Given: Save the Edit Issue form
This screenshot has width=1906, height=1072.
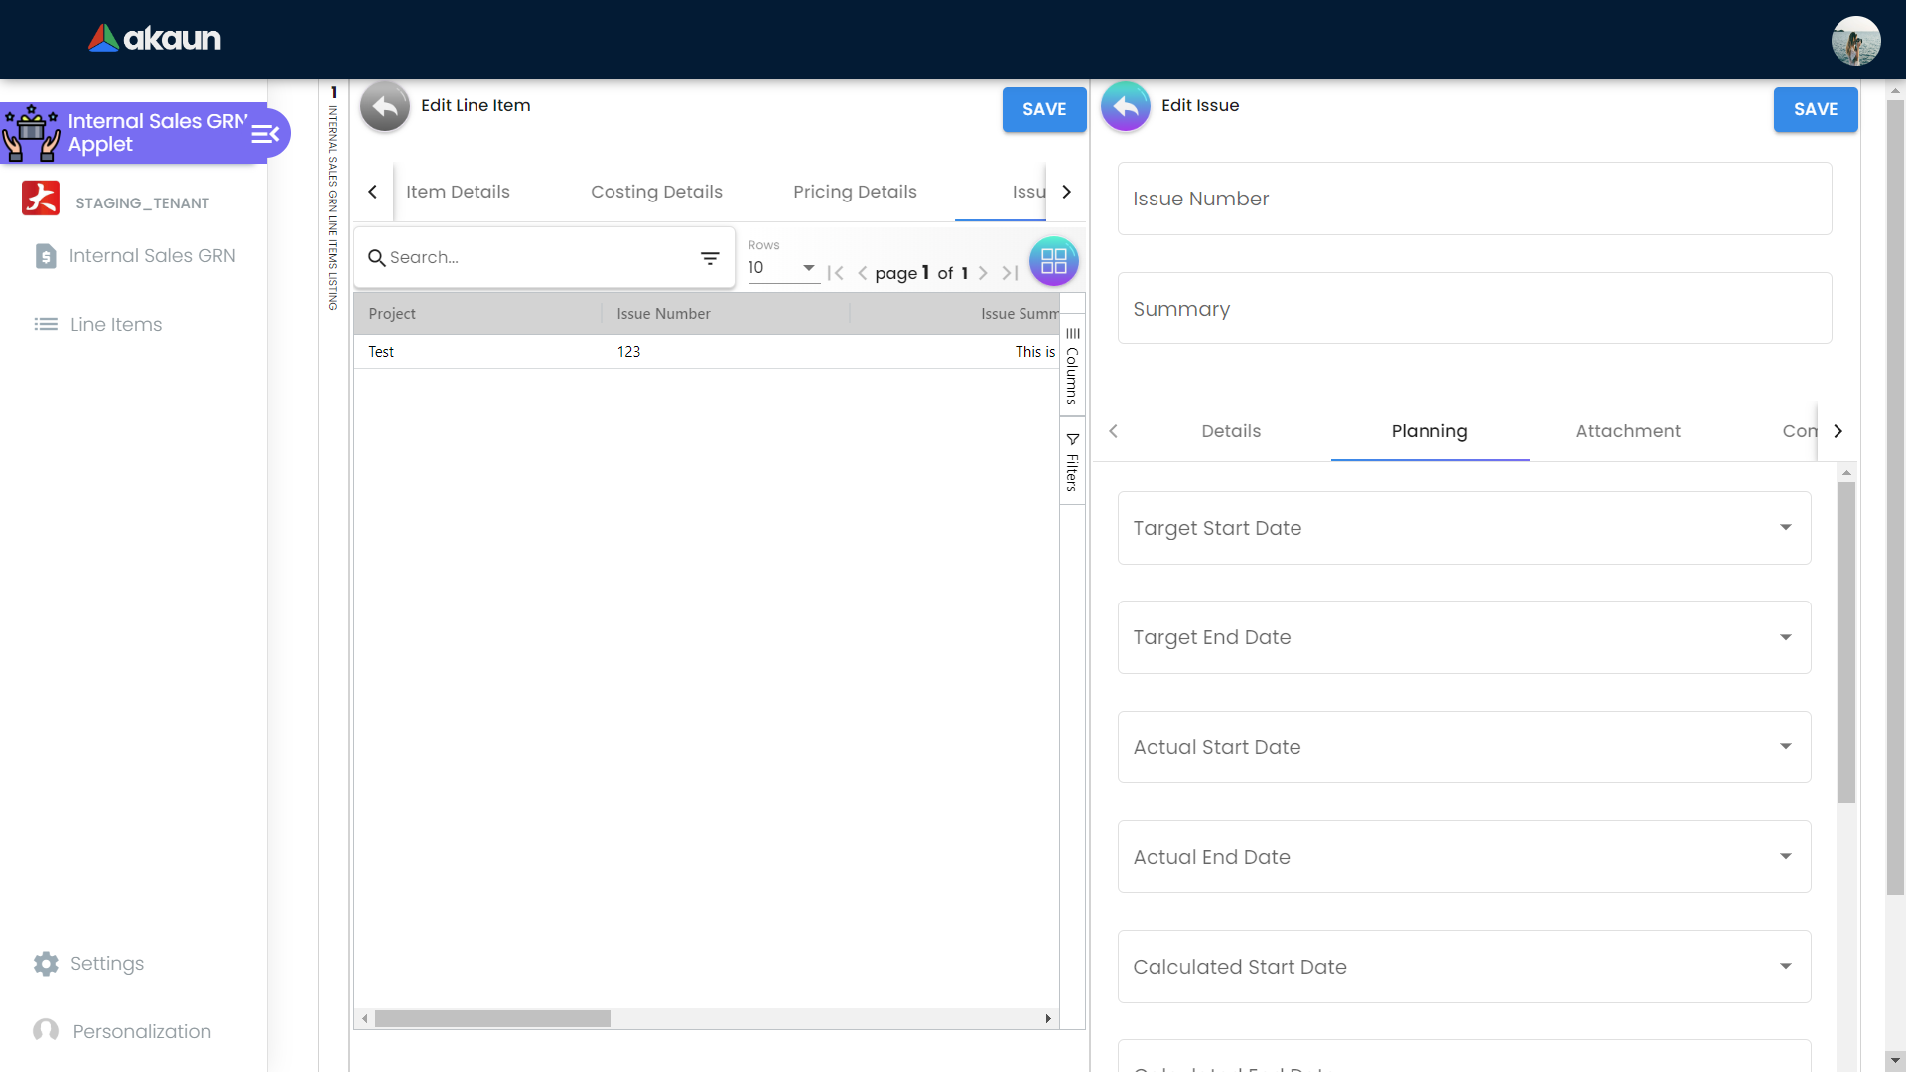Looking at the screenshot, I should coord(1815,109).
